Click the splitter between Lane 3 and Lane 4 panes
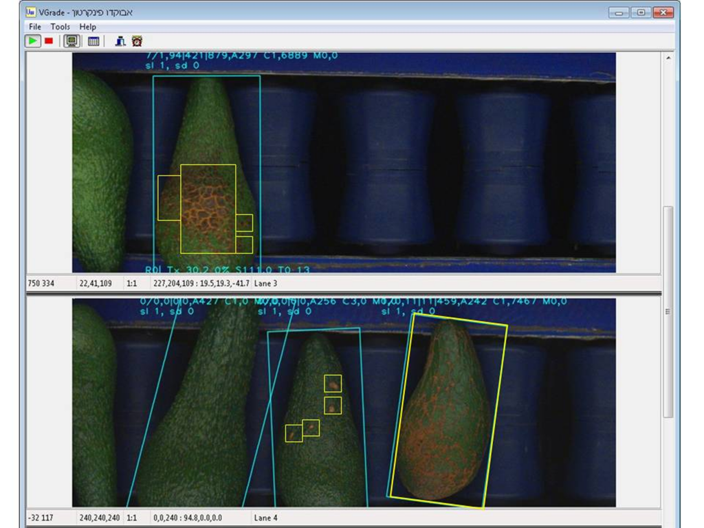 (344, 294)
